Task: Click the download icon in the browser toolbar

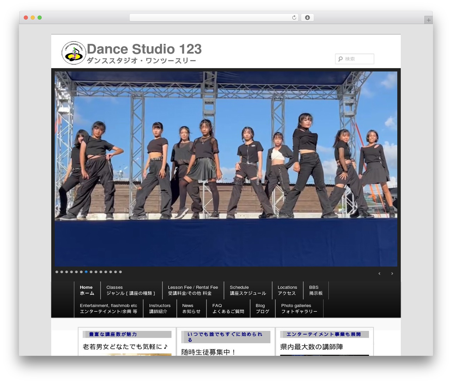Action: [307, 18]
